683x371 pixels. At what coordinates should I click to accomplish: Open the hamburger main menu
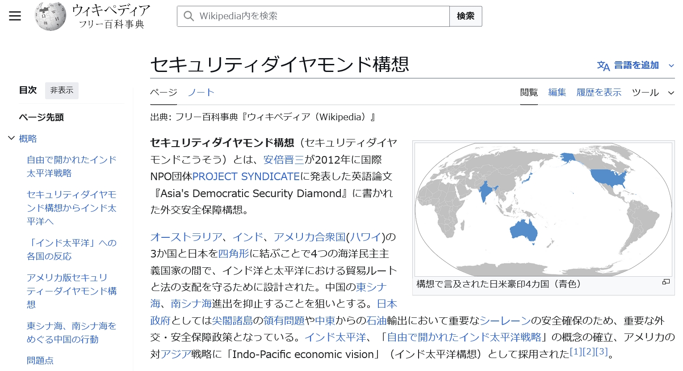click(x=15, y=16)
